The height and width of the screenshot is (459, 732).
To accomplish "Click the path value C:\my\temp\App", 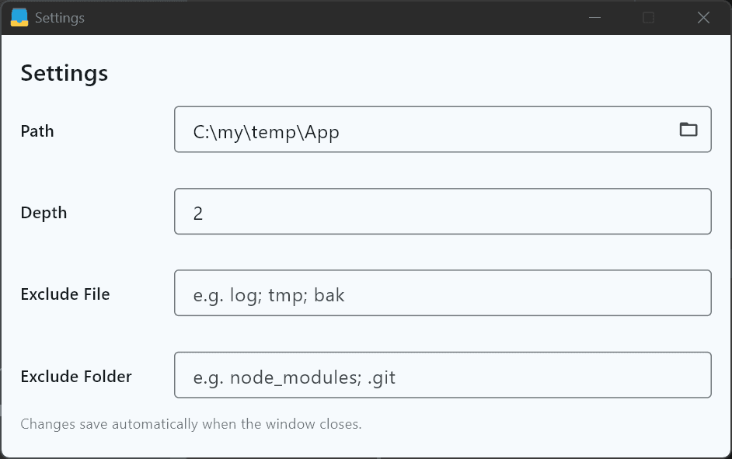I will [x=264, y=132].
